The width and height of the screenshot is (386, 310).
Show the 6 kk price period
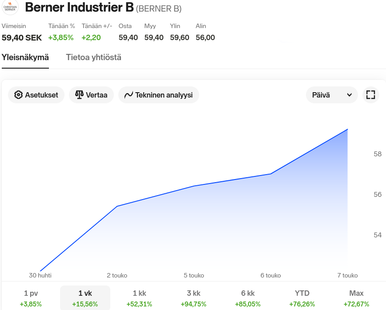248,298
